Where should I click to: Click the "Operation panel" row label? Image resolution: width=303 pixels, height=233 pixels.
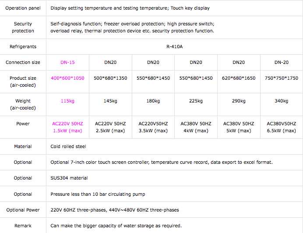coord(23,8)
